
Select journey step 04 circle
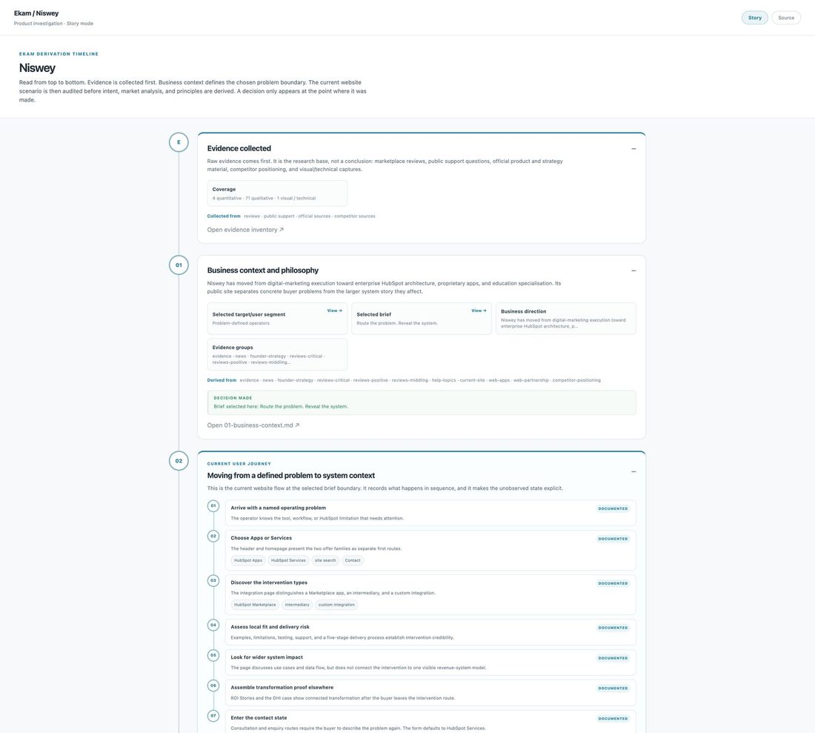click(x=213, y=625)
